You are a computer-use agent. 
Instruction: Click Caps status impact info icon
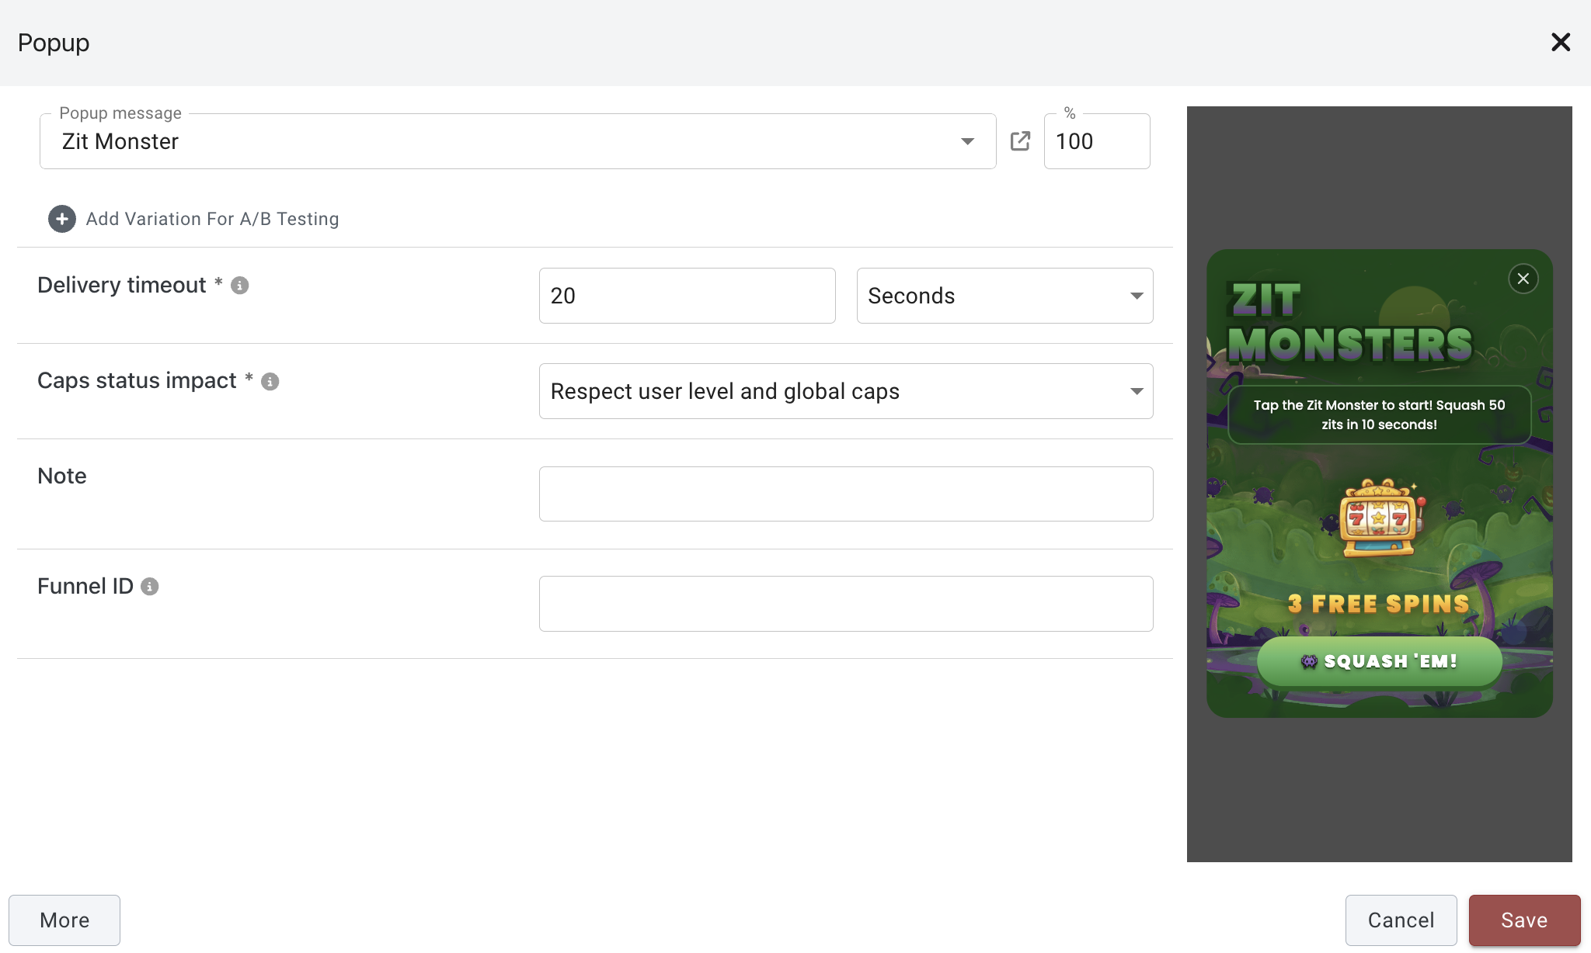(x=270, y=382)
